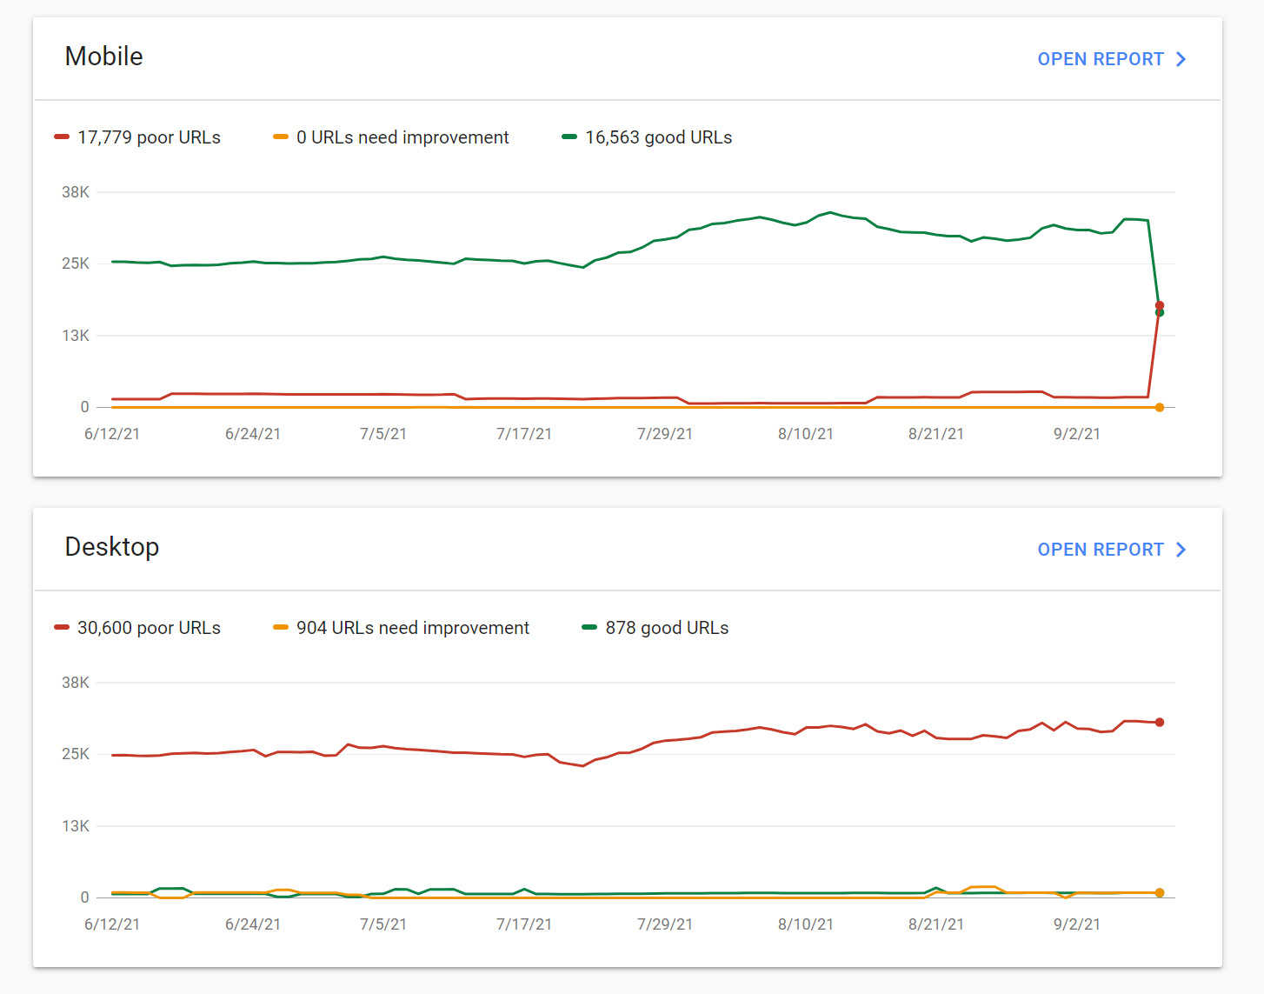Click the Mobile card title
This screenshot has height=994, width=1264.
(103, 57)
